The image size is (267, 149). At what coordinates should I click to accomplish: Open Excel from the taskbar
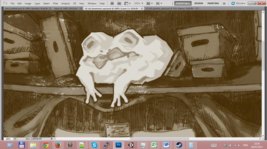tap(154, 145)
